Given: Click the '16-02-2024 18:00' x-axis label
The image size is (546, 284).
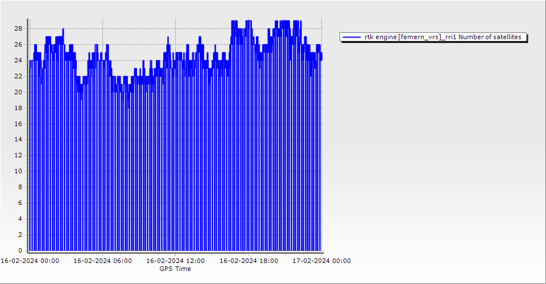Looking at the screenshot, I should 249,261.
